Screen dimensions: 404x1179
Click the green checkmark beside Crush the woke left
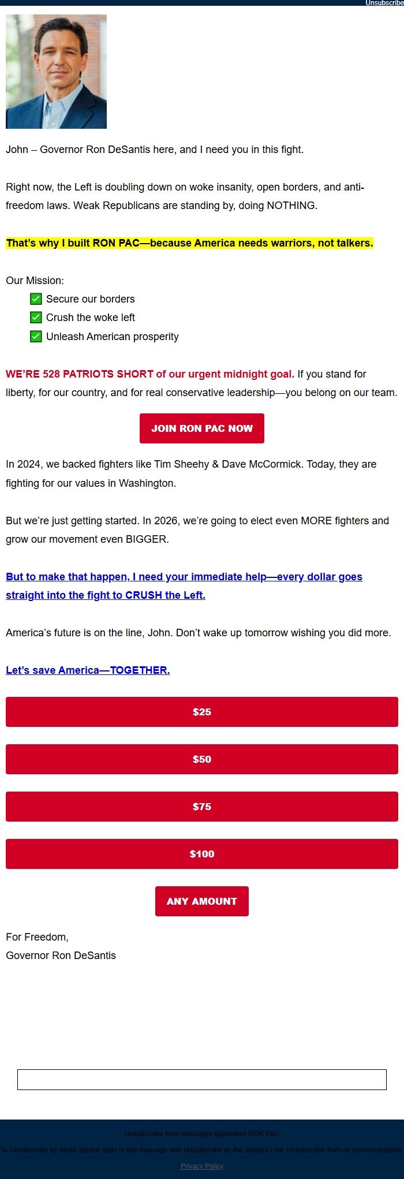pos(36,318)
